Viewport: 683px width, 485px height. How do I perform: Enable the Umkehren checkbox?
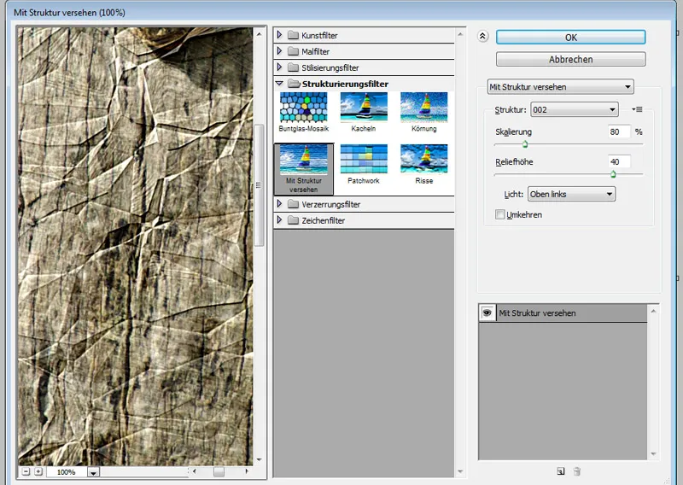[500, 214]
